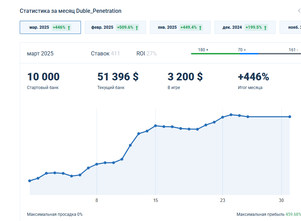Click the highest data point on the chart
301x221 pixels.
pos(231,115)
